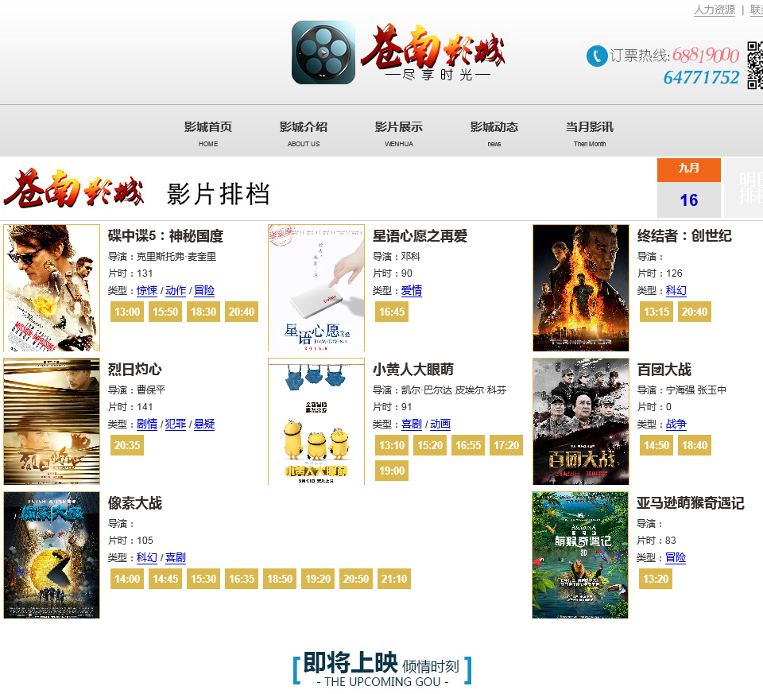763x694 pixels.
Task: Select the 13:10 showtime for 小黄人大眼萌
Action: pos(392,445)
